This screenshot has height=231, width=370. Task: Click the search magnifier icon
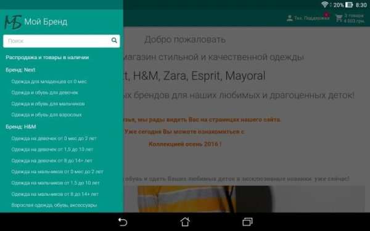point(114,40)
